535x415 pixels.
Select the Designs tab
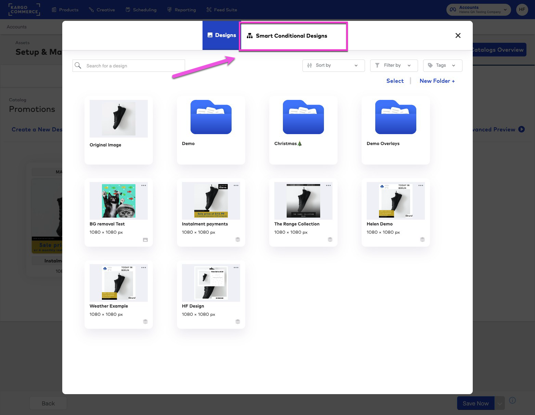(222, 35)
